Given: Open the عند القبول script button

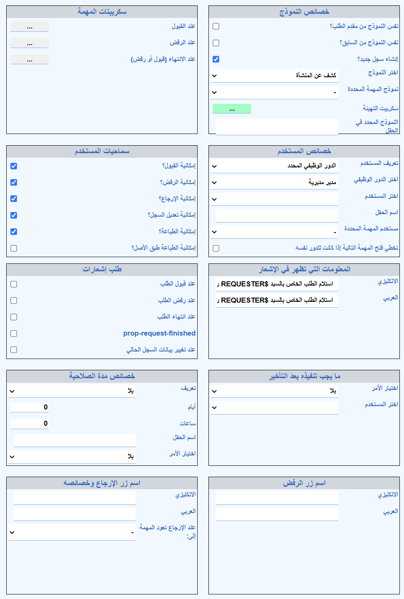Looking at the screenshot, I should click(30, 27).
